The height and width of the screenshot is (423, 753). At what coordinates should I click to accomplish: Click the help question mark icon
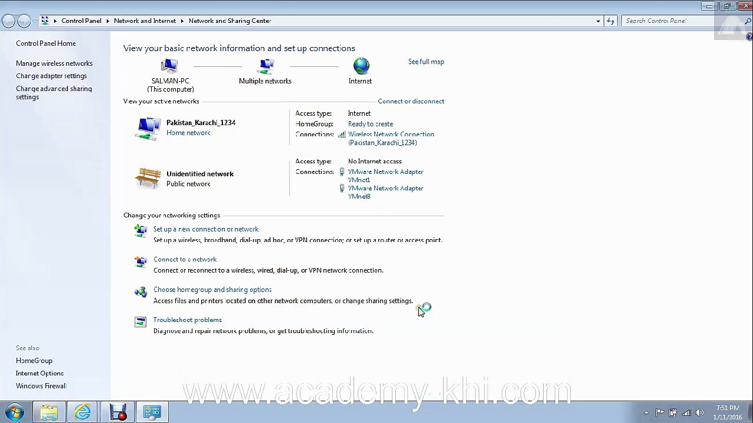(x=749, y=36)
